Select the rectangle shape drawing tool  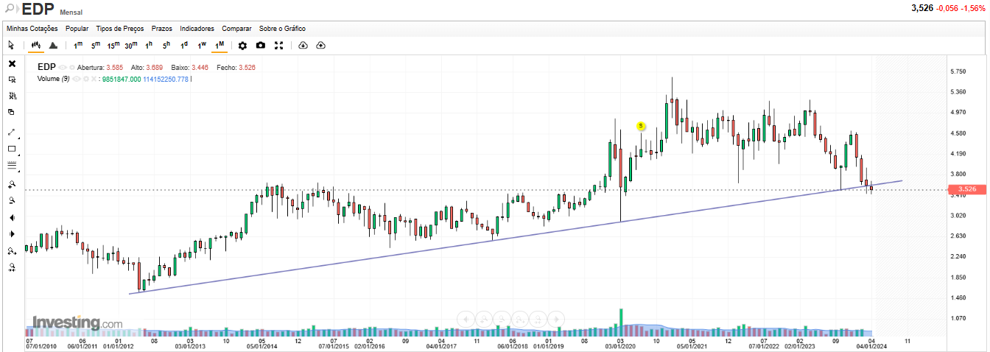click(12, 149)
